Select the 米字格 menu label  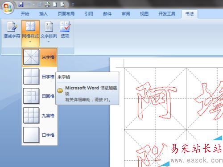[x=48, y=57]
